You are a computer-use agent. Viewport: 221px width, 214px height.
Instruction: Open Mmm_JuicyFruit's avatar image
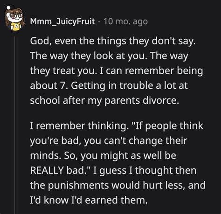pyautogui.click(x=14, y=18)
